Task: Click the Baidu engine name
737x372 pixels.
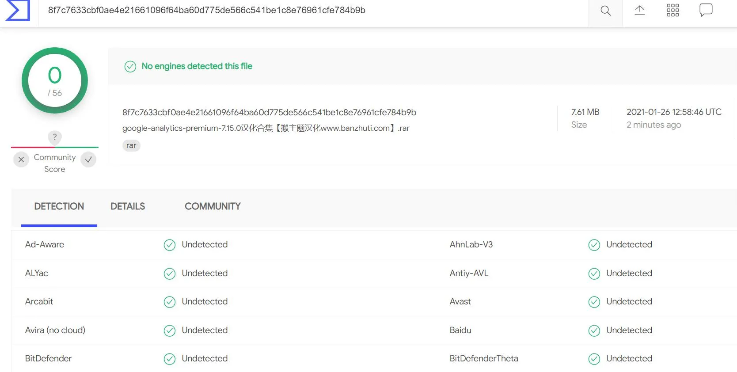Action: point(460,330)
